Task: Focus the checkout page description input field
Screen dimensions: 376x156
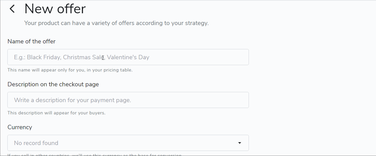Action: [x=128, y=100]
